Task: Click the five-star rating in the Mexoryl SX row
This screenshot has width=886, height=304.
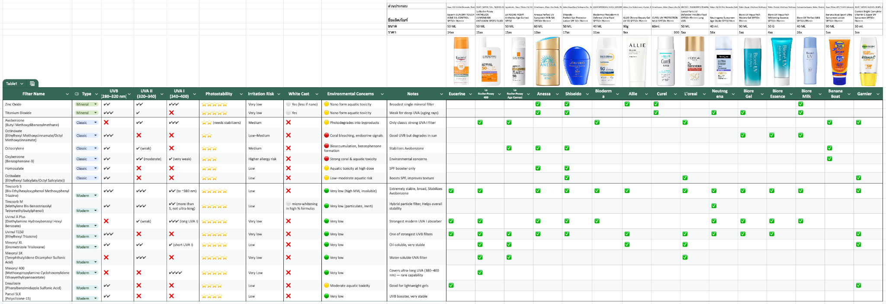Action: (x=214, y=258)
